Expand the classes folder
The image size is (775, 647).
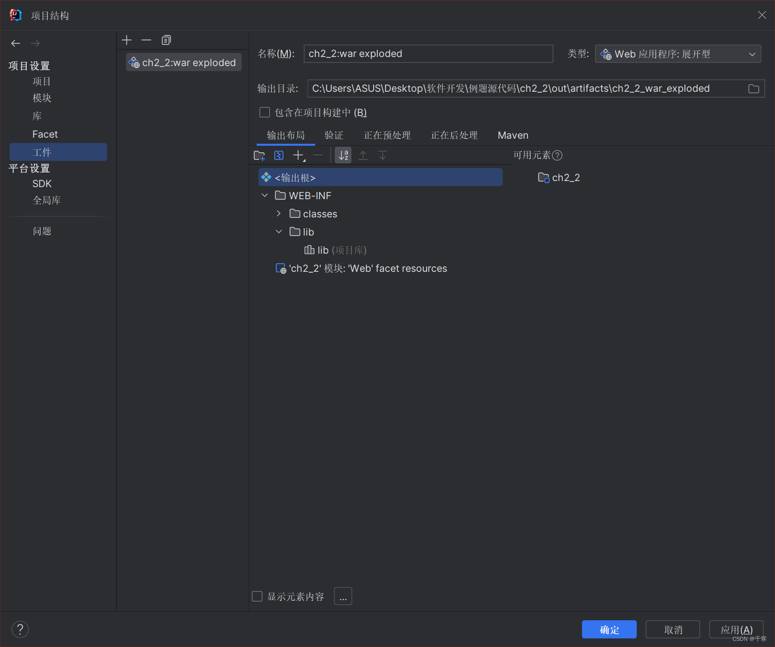[279, 213]
